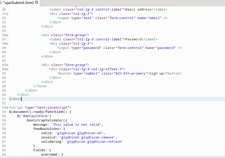Collapse the form-group fold on line 43
The image size is (225, 158).
click(x=7, y=65)
